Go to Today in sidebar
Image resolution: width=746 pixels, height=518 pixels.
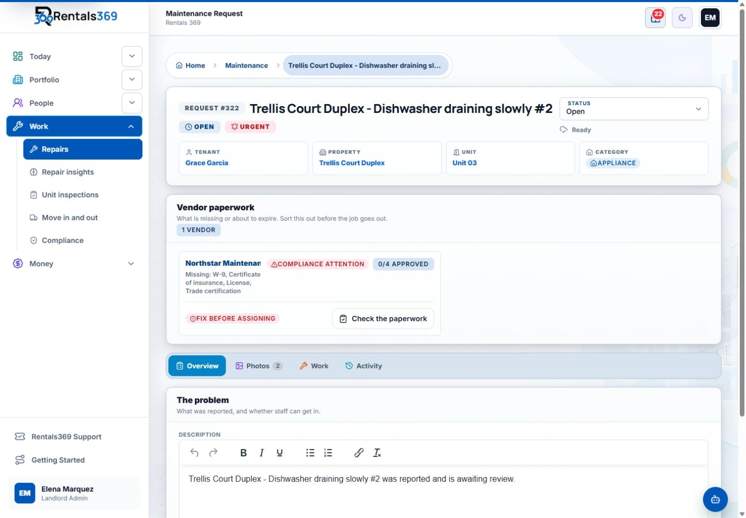(40, 57)
